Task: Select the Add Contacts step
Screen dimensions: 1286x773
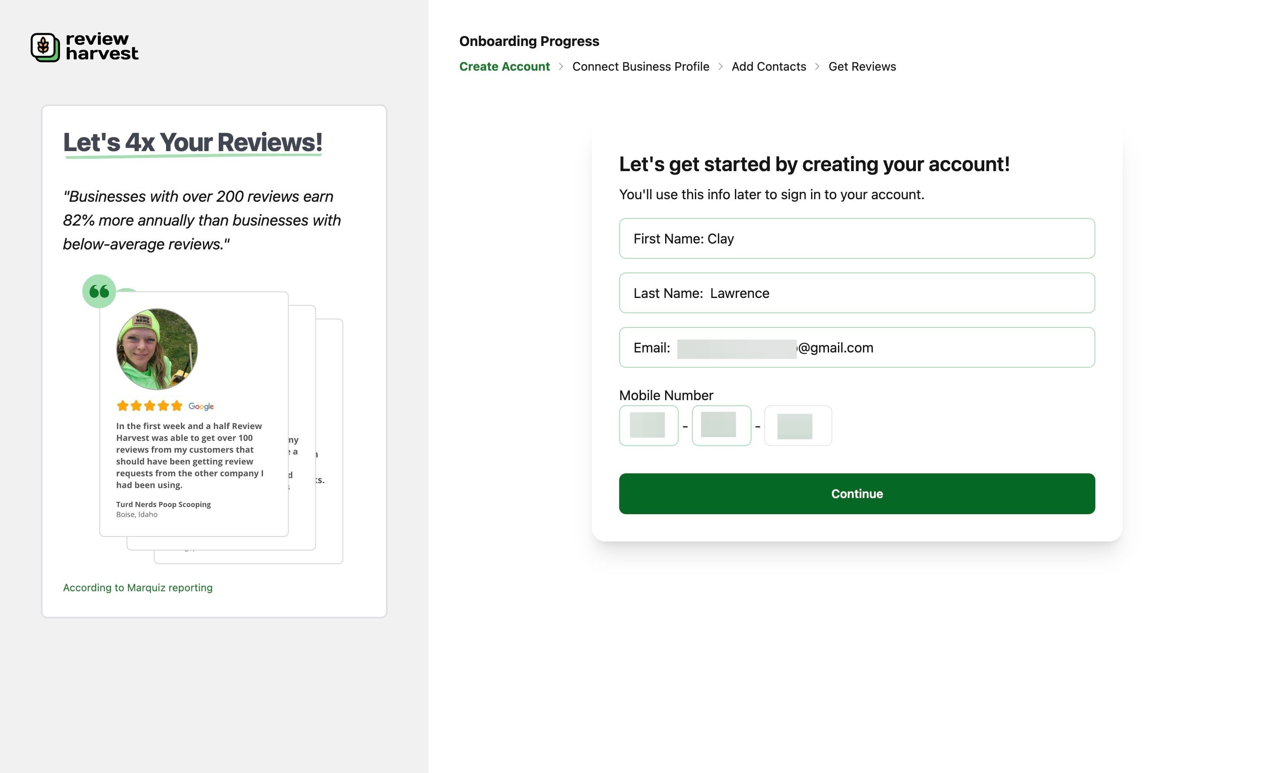Action: [x=769, y=67]
